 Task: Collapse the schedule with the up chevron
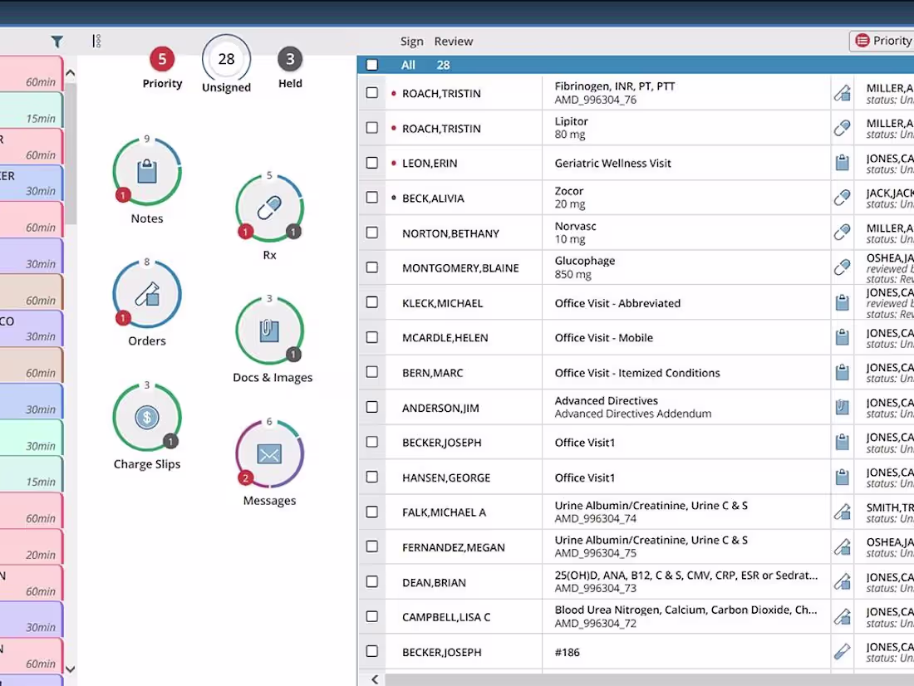pyautogui.click(x=71, y=72)
